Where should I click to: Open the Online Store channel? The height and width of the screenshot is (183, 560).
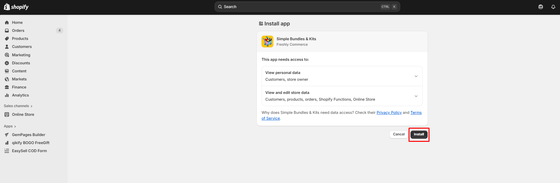point(23,114)
